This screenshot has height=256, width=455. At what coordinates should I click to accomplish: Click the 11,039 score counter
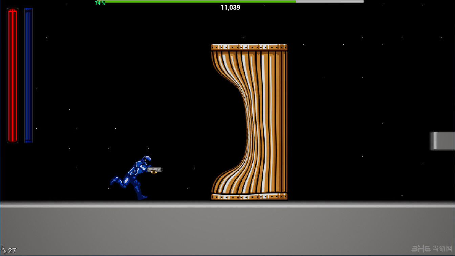click(x=230, y=7)
